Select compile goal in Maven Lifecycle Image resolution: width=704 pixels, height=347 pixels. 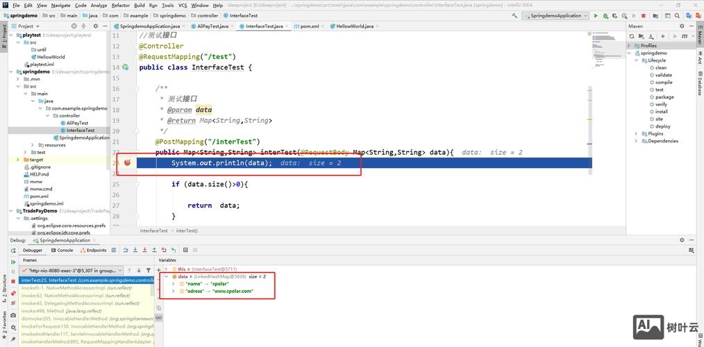tap(664, 82)
